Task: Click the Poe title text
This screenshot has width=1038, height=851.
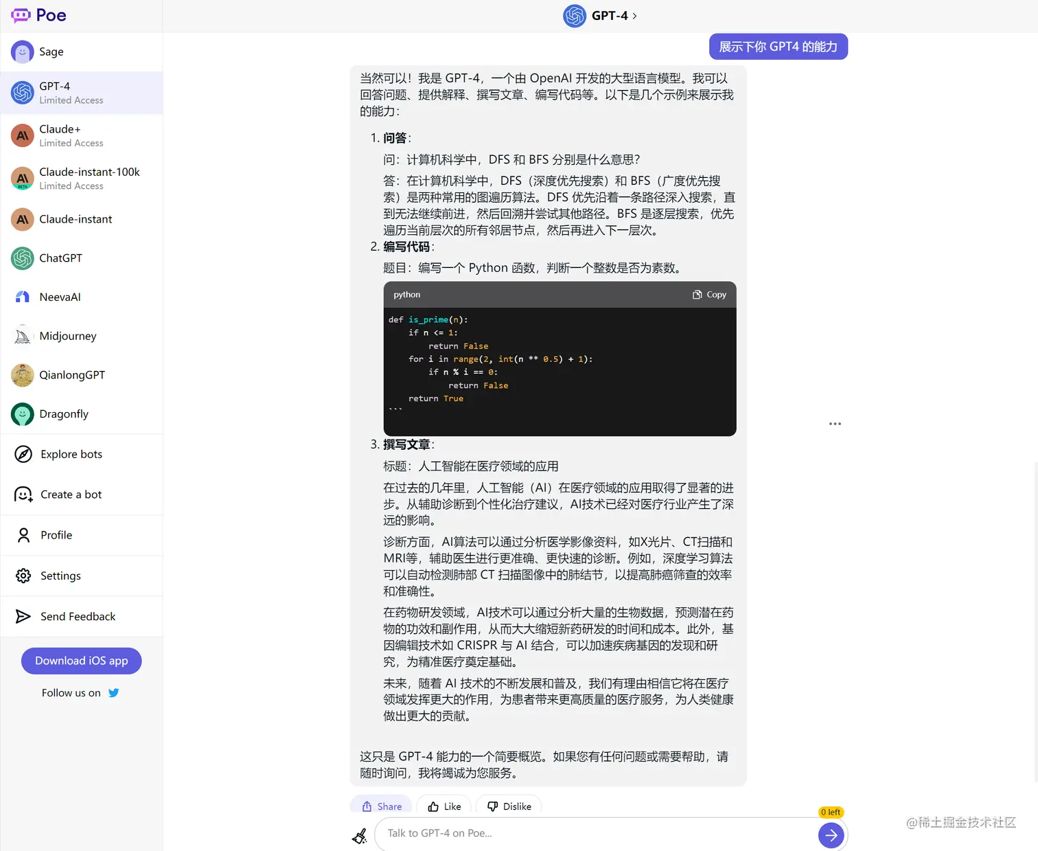Action: point(51,15)
